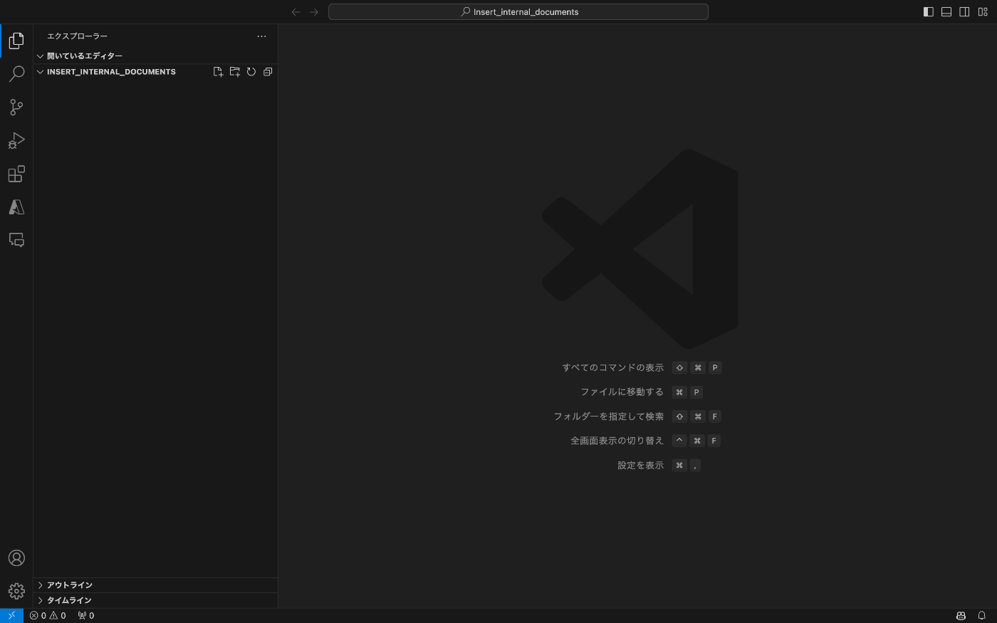Toggle the secondary sidebar visibility
The width and height of the screenshot is (997, 623).
pos(964,12)
